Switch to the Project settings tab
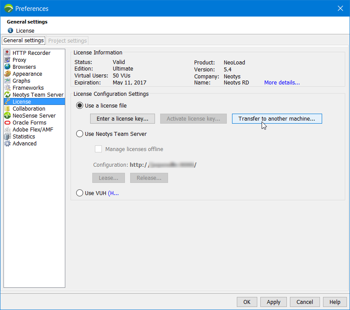This screenshot has height=310, width=350. tap(67, 40)
